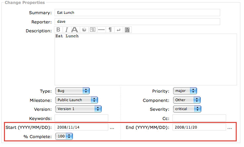Open Version dropdown showing Version 1
This screenshot has width=244, height=147.
[x=78, y=109]
